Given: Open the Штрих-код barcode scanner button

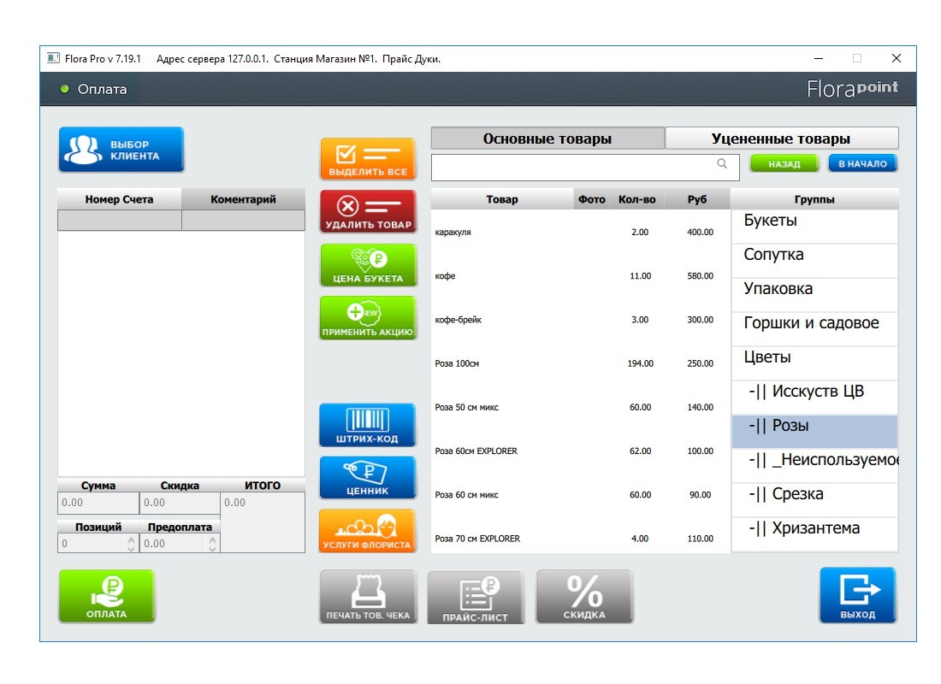Looking at the screenshot, I should tap(368, 425).
